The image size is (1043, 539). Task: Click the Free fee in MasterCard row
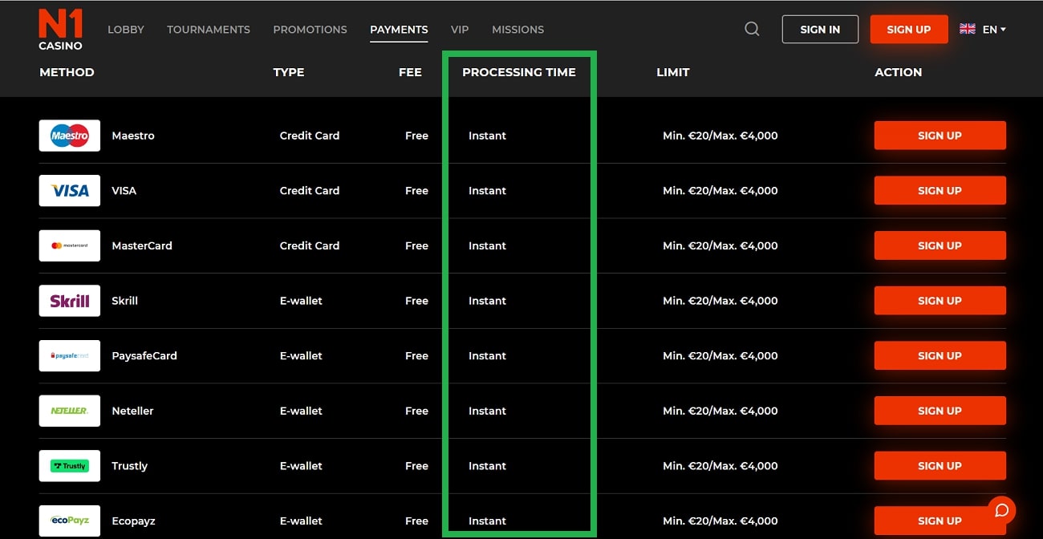tap(416, 245)
